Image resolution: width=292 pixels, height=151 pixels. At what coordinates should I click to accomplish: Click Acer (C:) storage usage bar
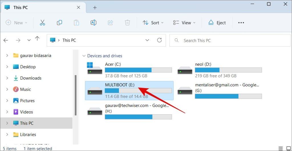pos(138,70)
